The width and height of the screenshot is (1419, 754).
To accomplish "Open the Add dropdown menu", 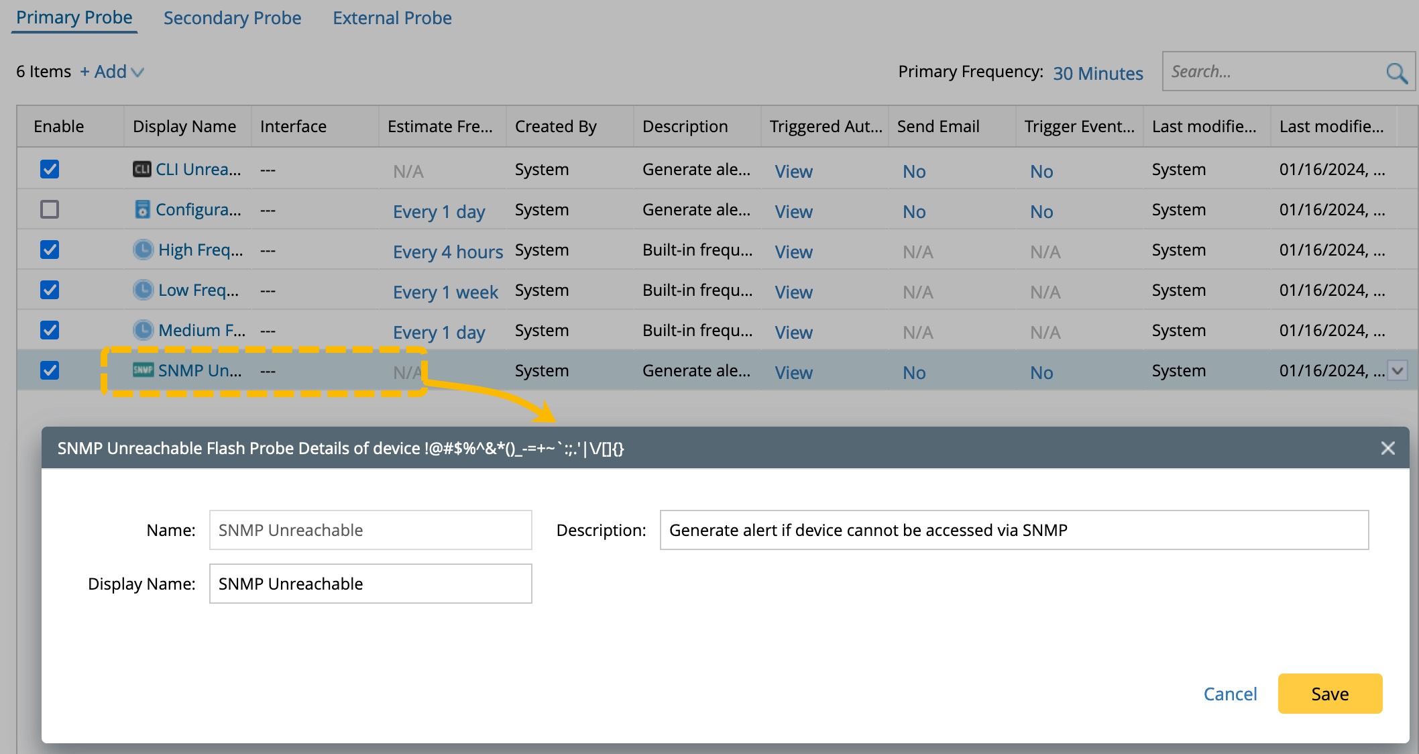I will [x=112, y=72].
